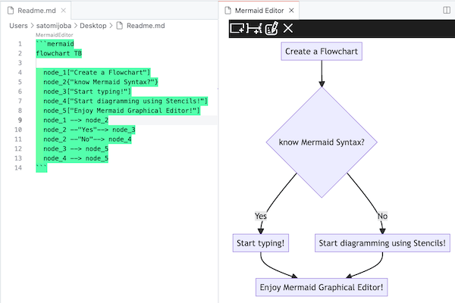Select the Enjoy Mermaid Graphical Editor! node
The image size is (455, 303).
[322, 287]
